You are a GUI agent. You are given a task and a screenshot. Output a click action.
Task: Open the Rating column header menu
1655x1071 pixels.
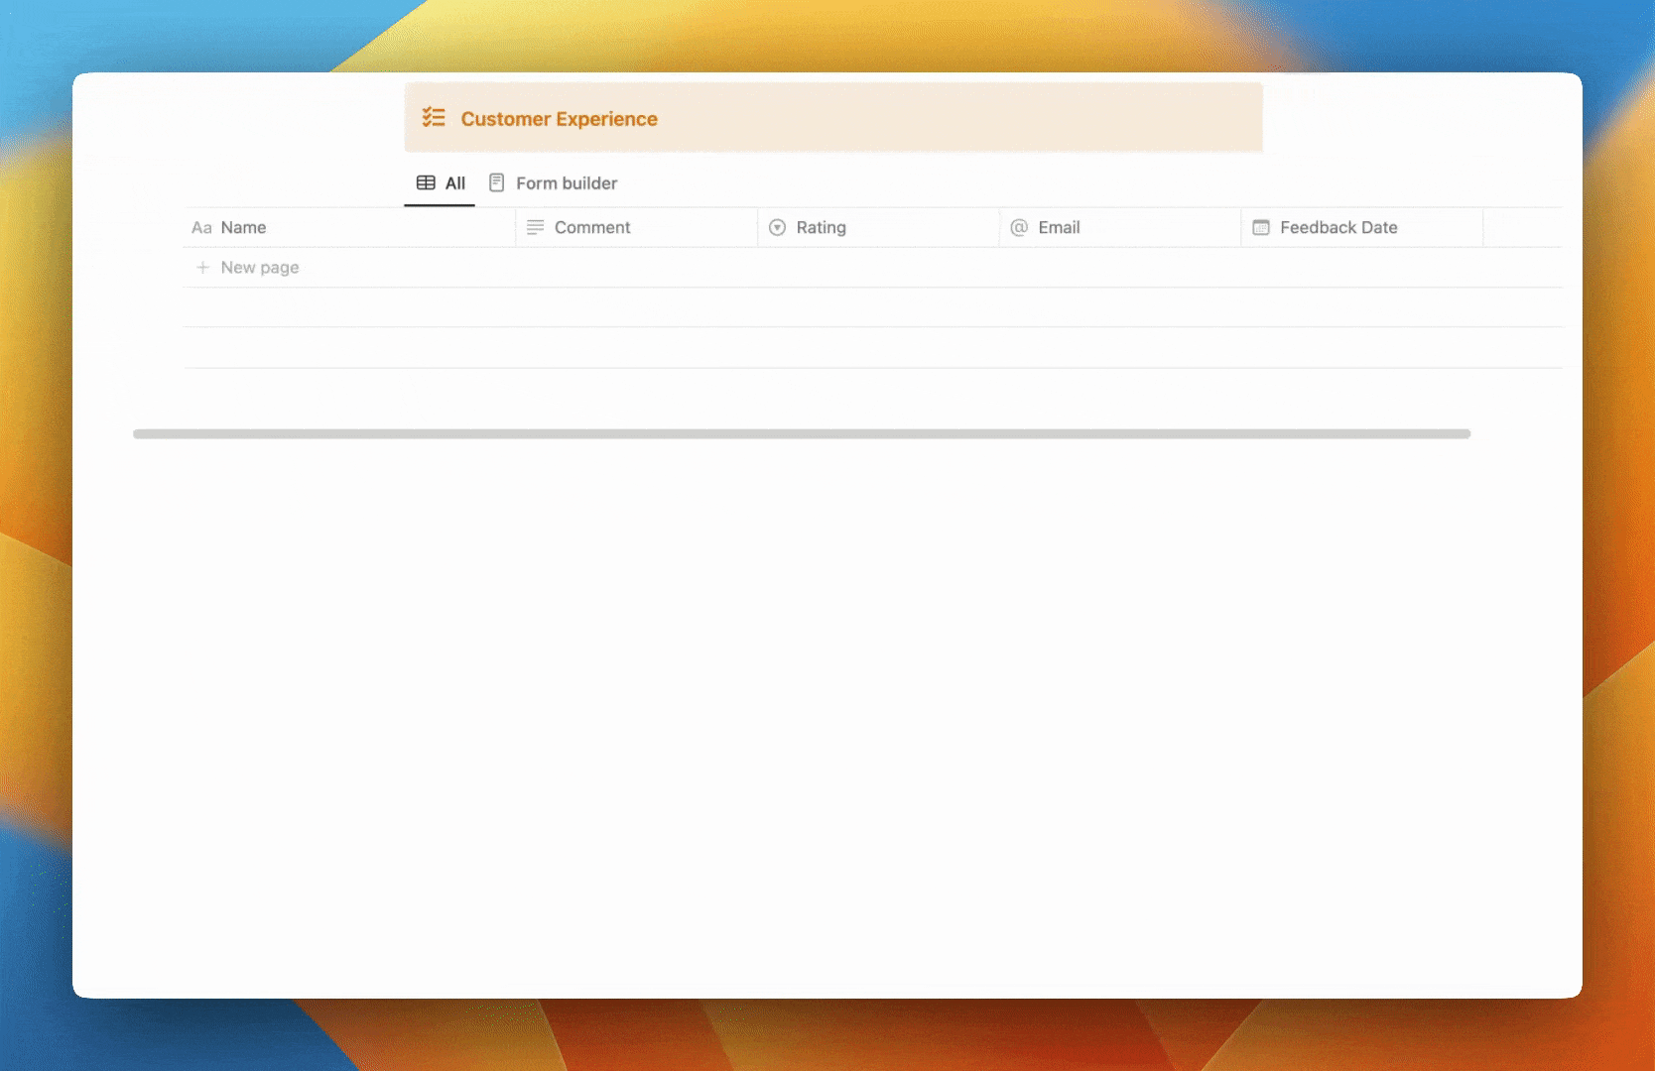(x=878, y=228)
